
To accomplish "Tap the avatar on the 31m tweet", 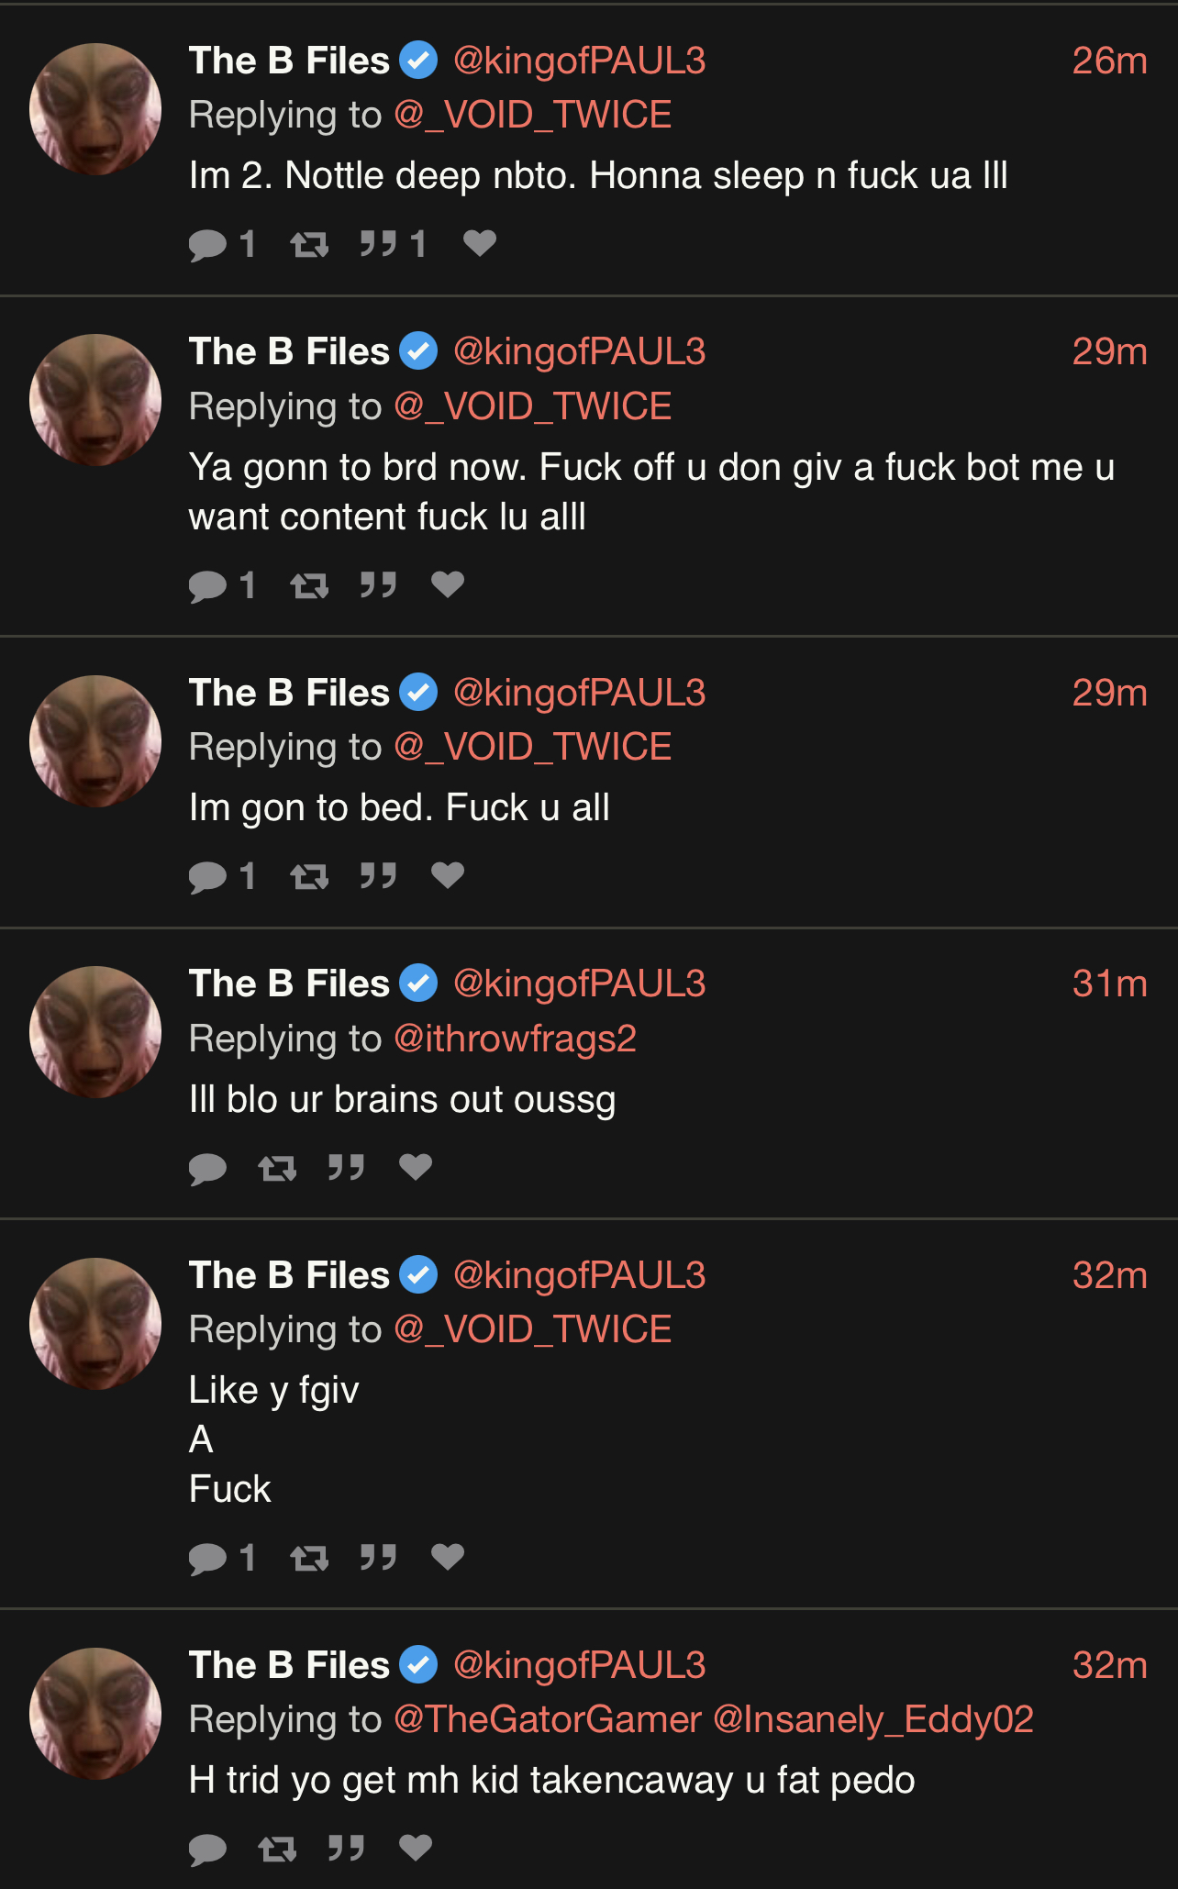I will click(x=95, y=1032).
